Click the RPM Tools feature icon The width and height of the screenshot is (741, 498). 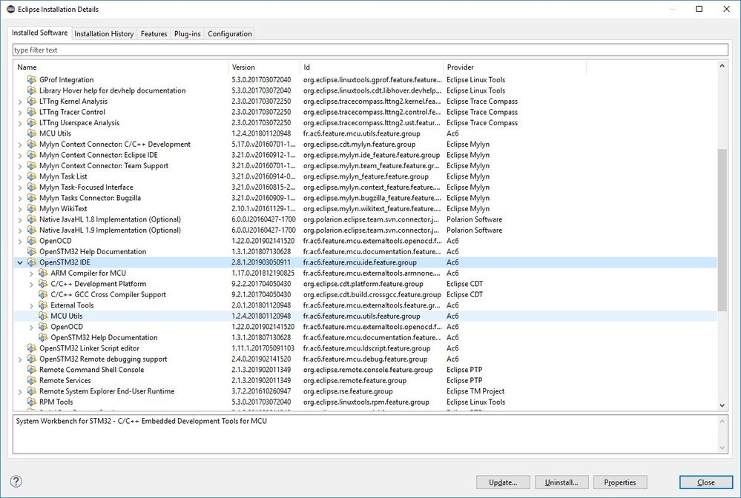pyautogui.click(x=32, y=402)
